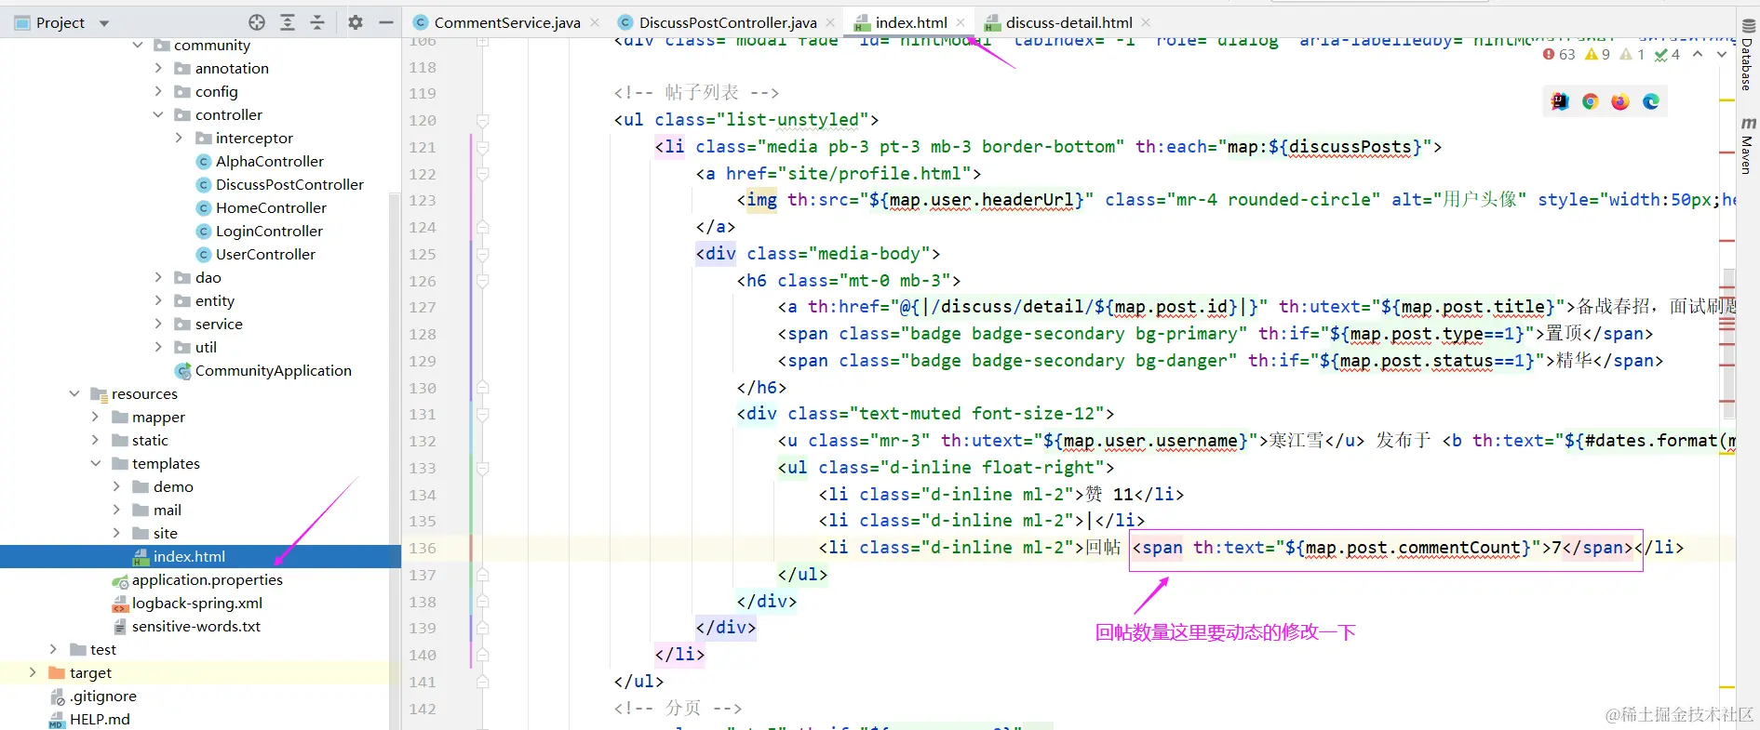The width and height of the screenshot is (1760, 730).
Task: Select AlphaController class in tree
Action: point(260,161)
